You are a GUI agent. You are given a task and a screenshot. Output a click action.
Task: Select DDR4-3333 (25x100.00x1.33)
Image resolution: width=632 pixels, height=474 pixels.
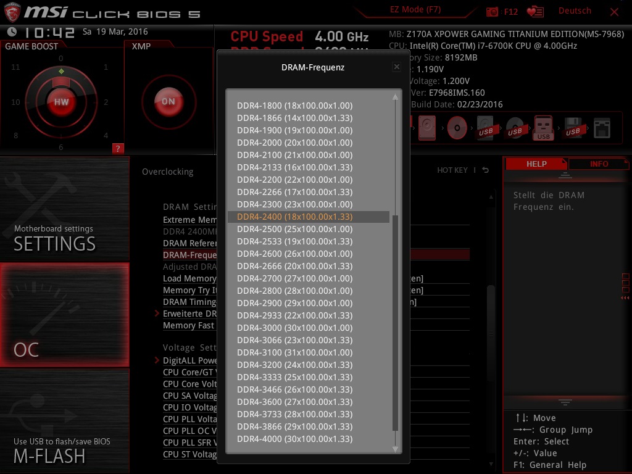click(309, 377)
